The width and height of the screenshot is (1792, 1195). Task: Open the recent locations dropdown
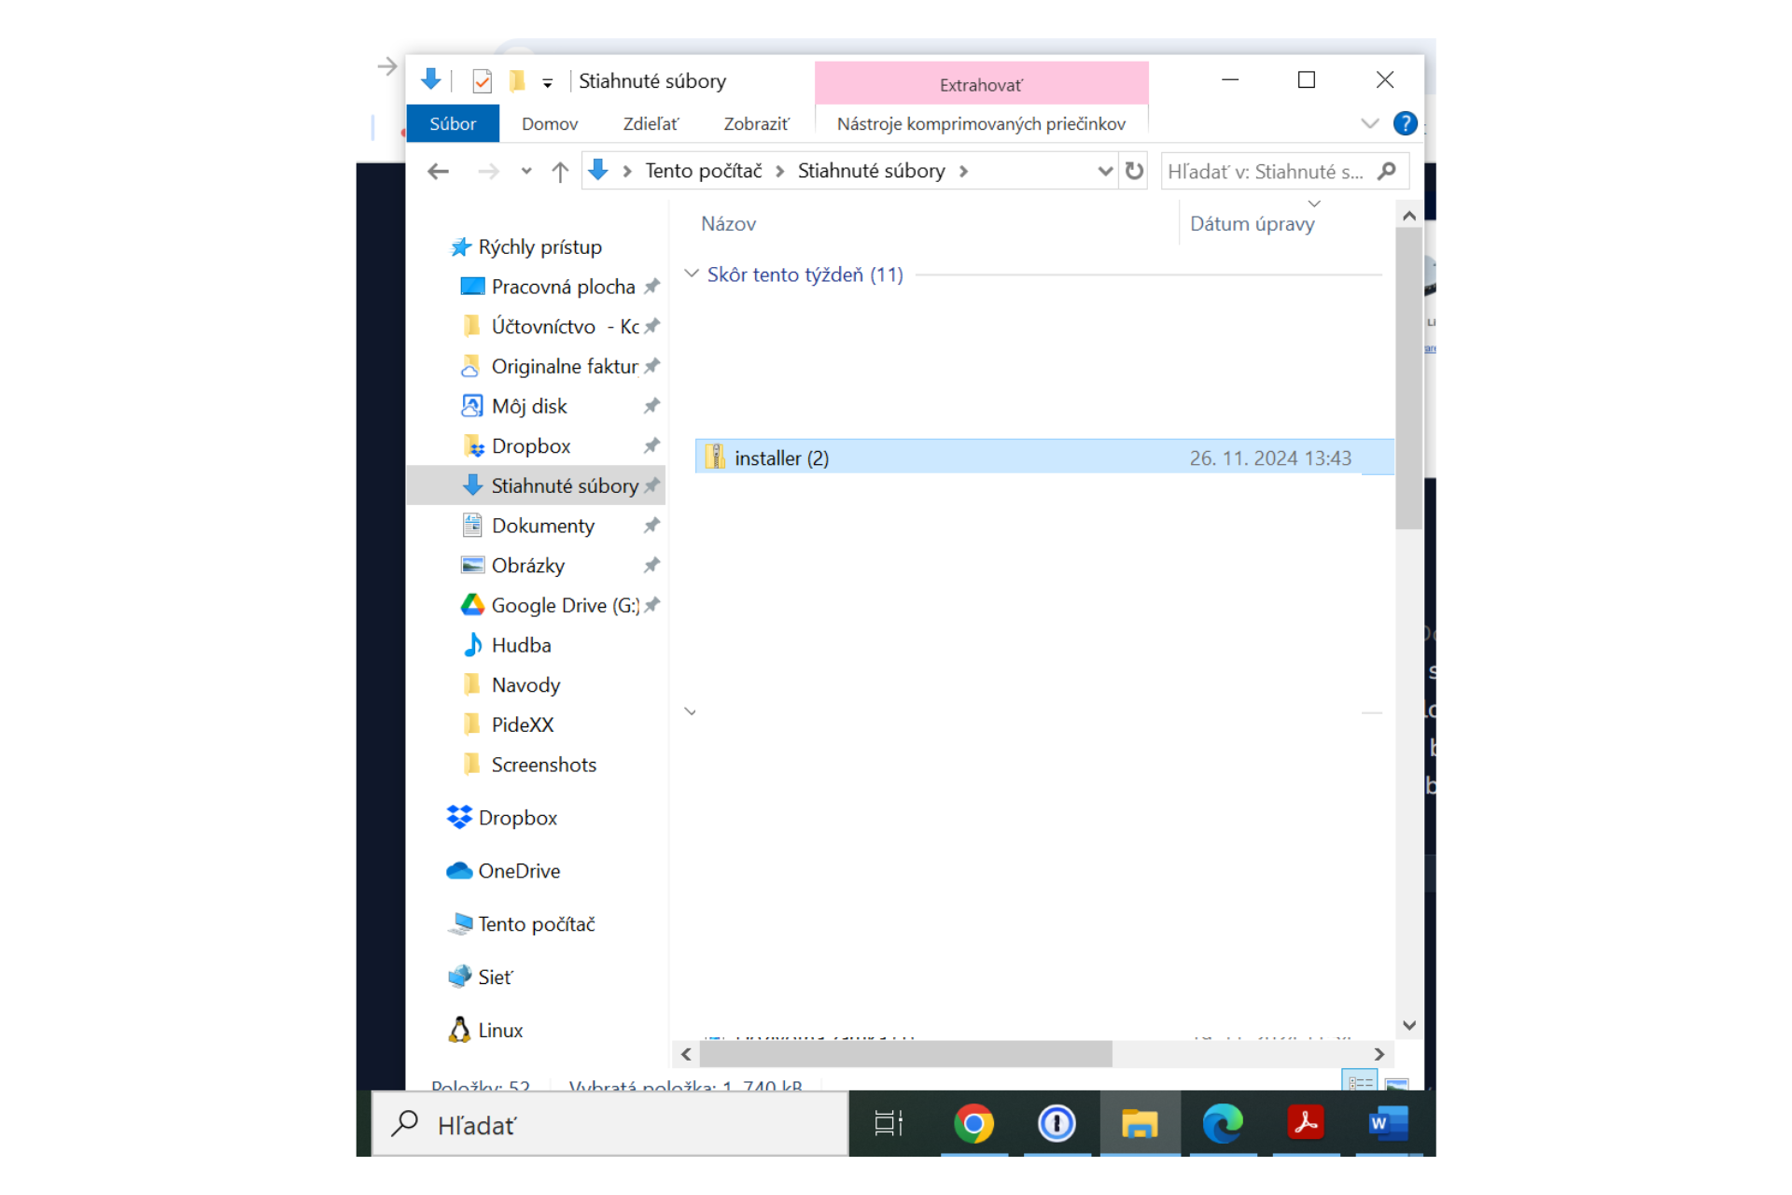[x=526, y=171]
